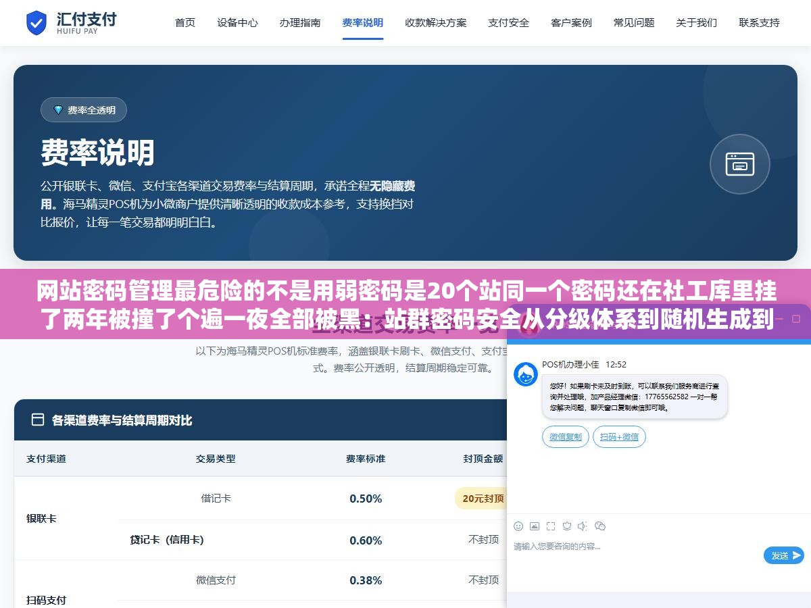811x608 pixels.
Task: Select the 费率说明 nav tab
Action: point(363,22)
